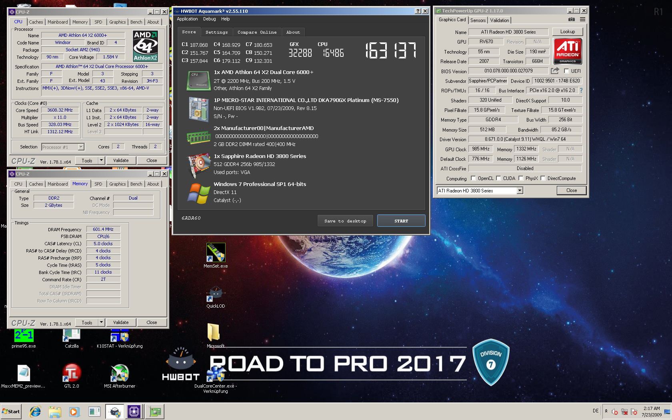Open the Bench tab in the upper CPU-Z window

[x=136, y=22]
